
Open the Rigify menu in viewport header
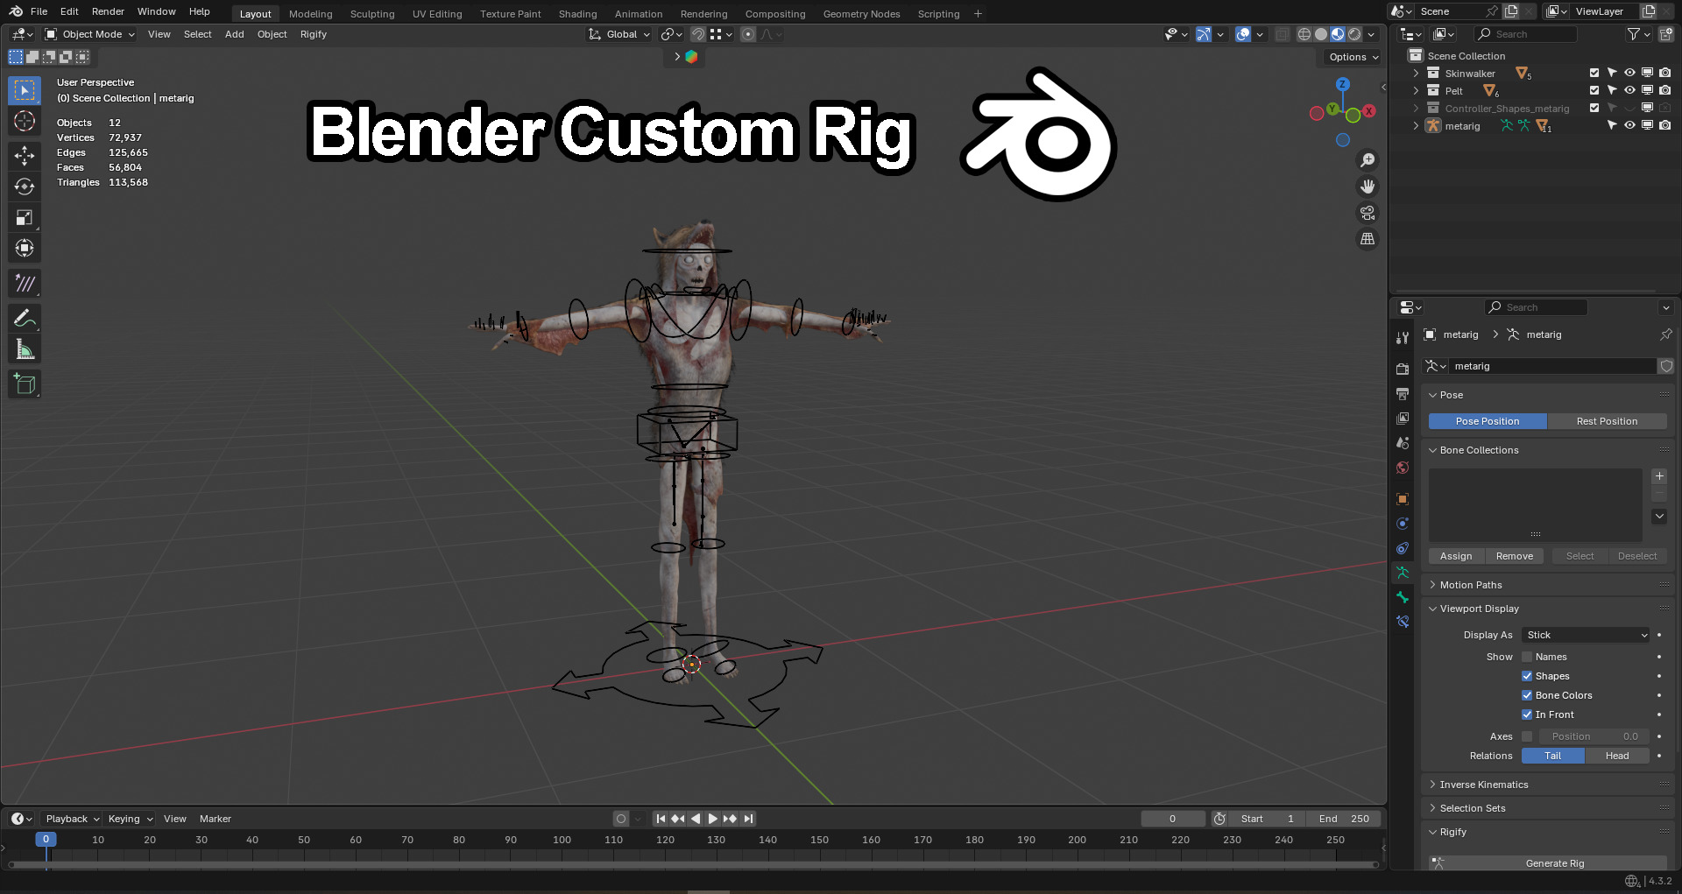[313, 34]
